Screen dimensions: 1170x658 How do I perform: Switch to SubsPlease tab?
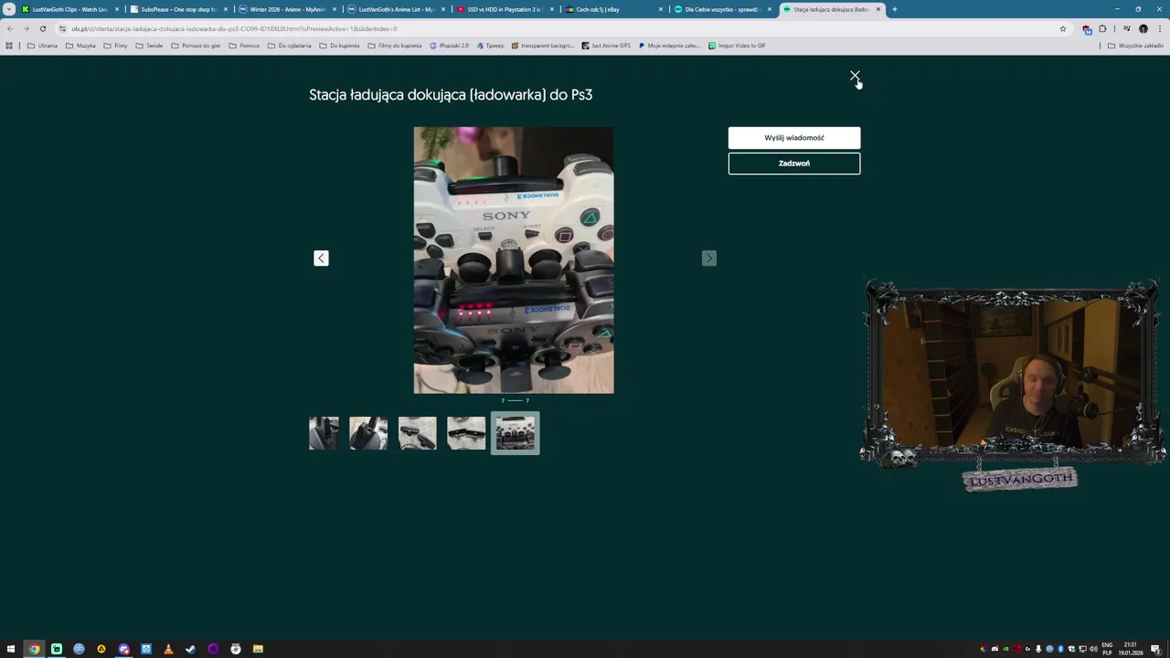pos(179,9)
